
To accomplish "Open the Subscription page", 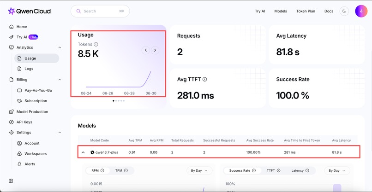I will [x=36, y=101].
